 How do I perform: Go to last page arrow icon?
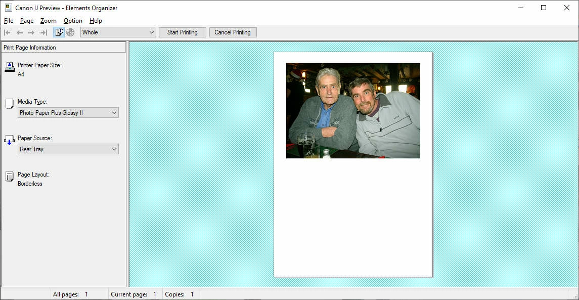[x=43, y=32]
